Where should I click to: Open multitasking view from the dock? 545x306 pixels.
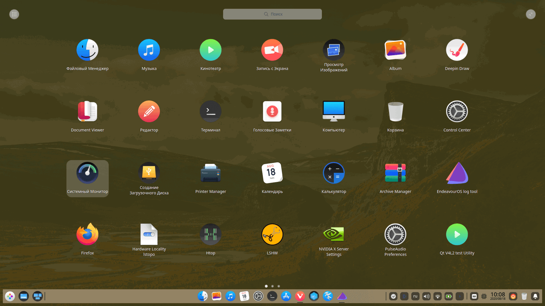pyautogui.click(x=37, y=296)
